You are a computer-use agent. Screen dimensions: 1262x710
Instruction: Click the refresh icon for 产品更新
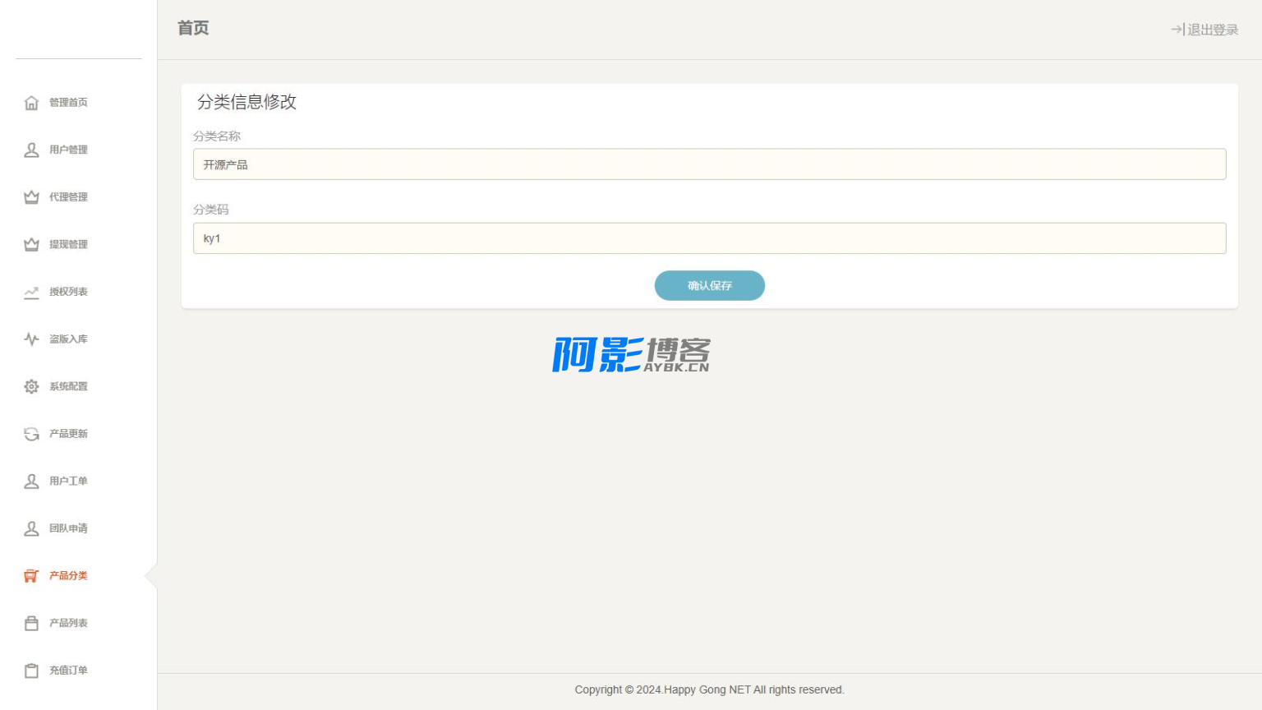click(x=31, y=434)
